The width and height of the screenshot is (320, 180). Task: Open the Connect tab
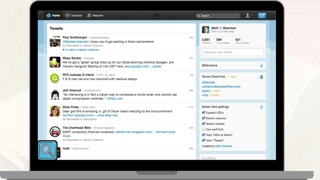point(74,15)
